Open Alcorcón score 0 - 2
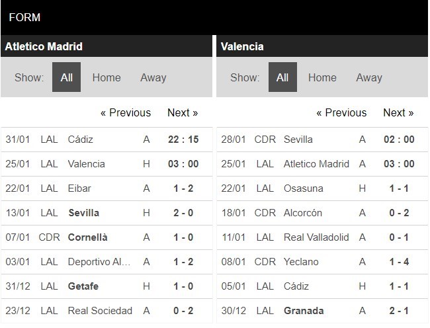This screenshot has height=328, width=430. click(398, 213)
